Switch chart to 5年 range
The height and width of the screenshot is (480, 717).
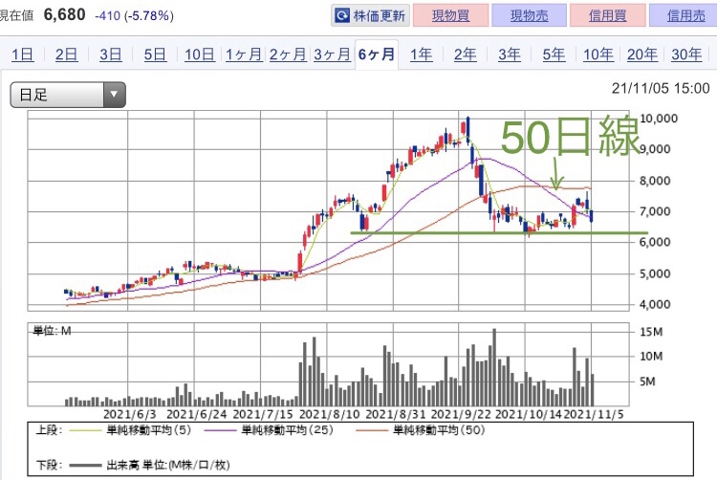click(x=554, y=55)
